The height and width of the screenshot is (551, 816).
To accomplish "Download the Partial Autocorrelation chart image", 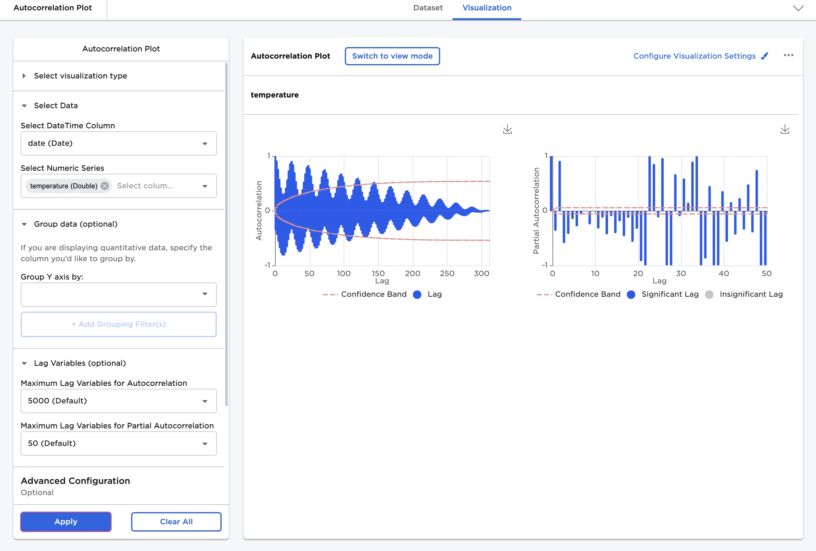I will click(x=785, y=129).
